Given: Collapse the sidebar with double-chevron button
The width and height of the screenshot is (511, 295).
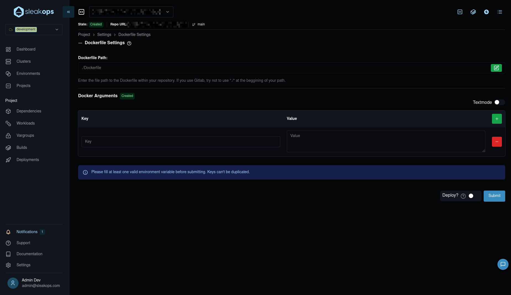Looking at the screenshot, I should point(68,12).
